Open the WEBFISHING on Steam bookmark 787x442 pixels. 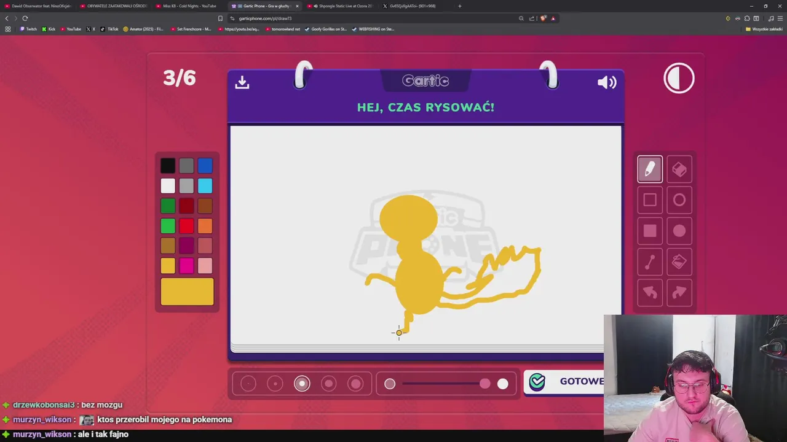pyautogui.click(x=373, y=29)
